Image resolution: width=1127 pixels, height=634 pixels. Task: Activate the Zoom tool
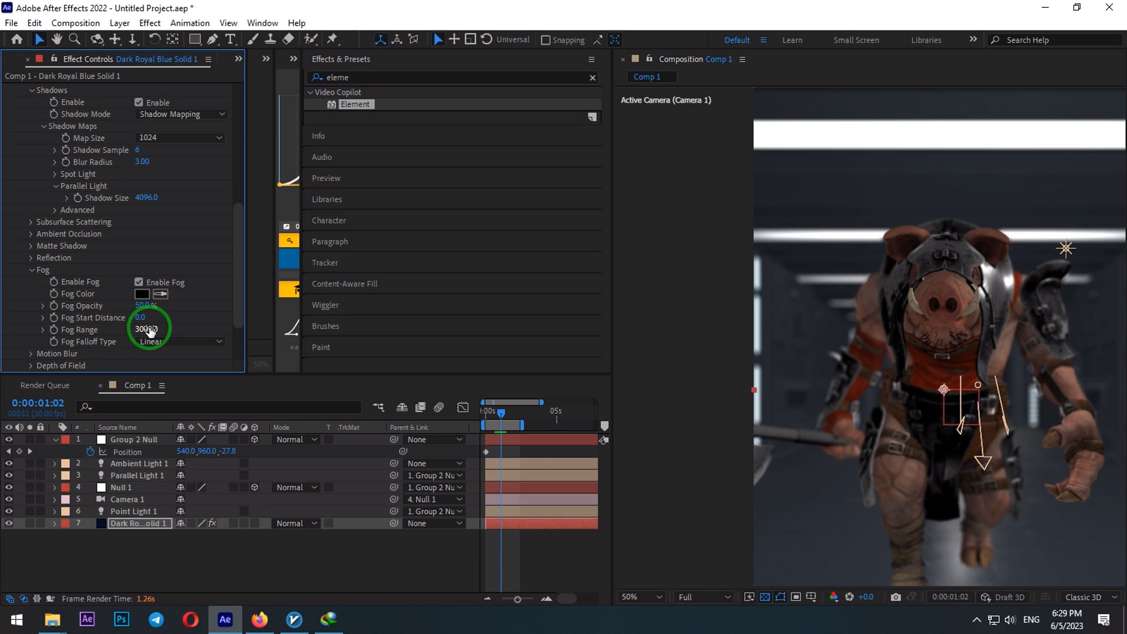coord(74,39)
